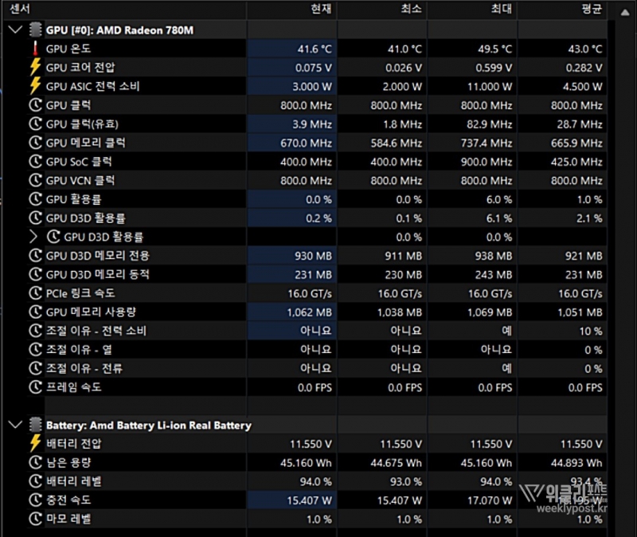Select the GPU 메모리 클럭 row label
Viewport: 637px width, 537px height.
click(86, 143)
